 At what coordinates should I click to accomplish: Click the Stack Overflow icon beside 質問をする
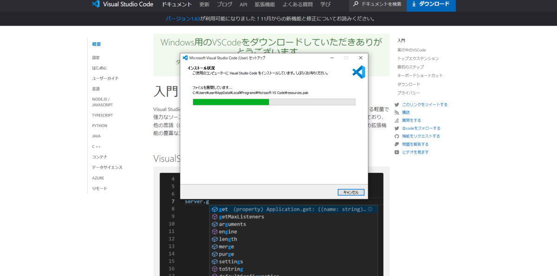(x=397, y=120)
